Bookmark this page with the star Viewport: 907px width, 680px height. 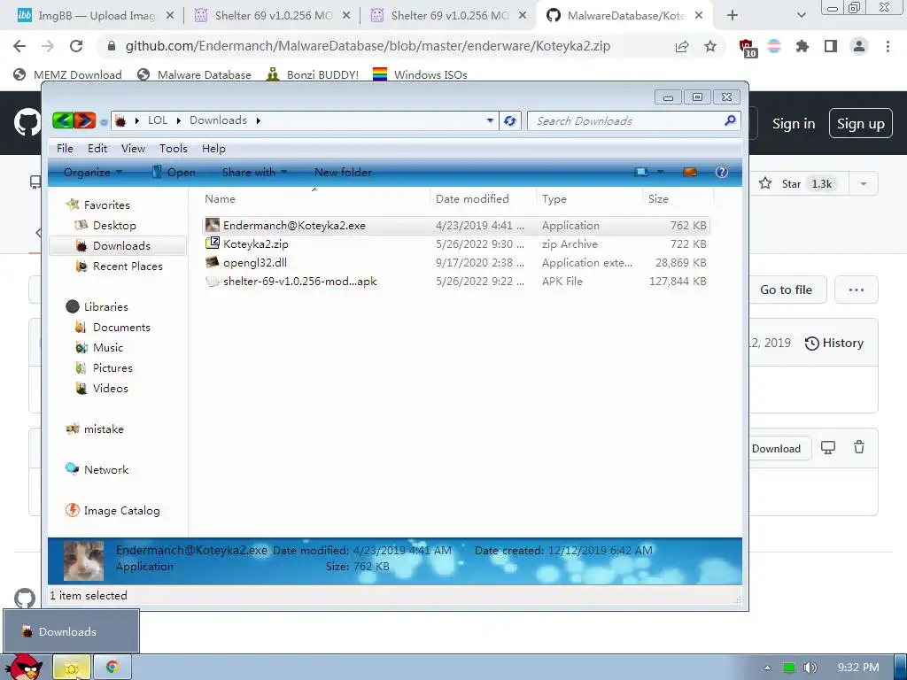click(710, 46)
